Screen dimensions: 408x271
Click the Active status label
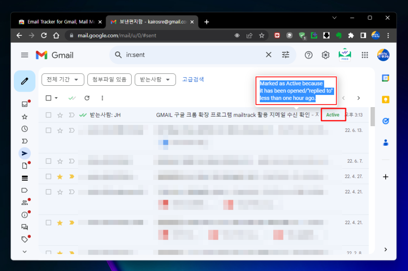[333, 115]
